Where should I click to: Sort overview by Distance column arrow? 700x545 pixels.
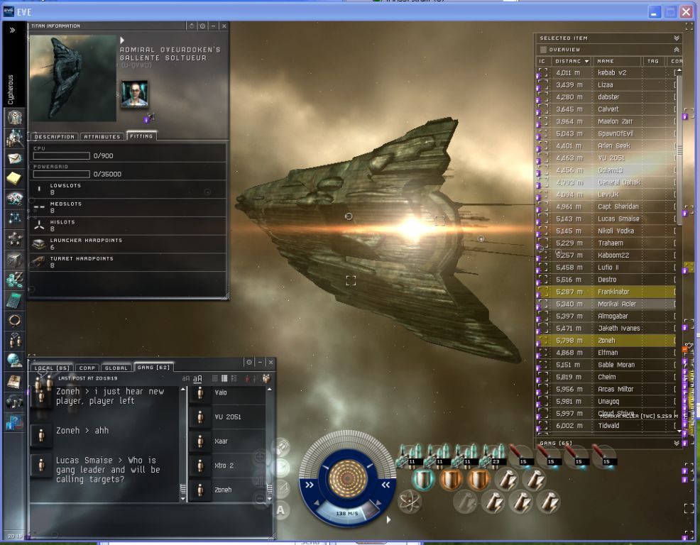pyautogui.click(x=586, y=61)
